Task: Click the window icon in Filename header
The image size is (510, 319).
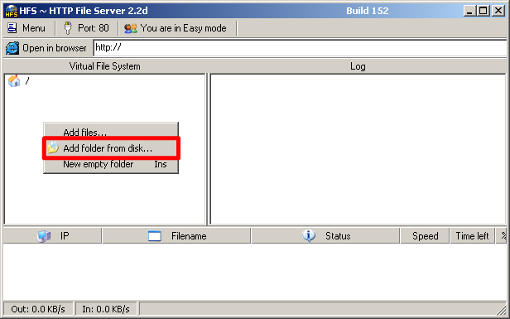Action: [155, 236]
